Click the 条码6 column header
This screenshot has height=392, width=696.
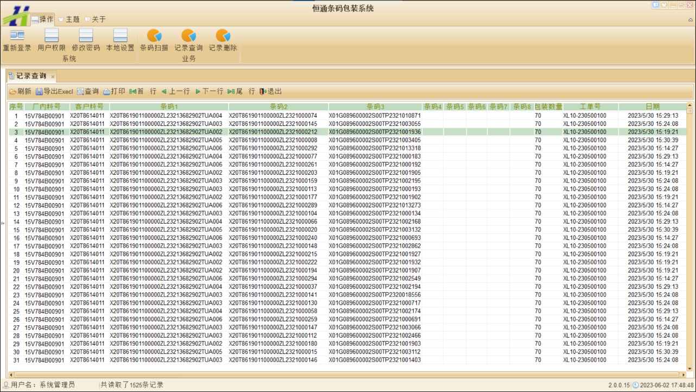(477, 107)
